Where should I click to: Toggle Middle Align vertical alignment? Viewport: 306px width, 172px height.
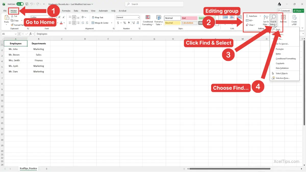point(74,17)
